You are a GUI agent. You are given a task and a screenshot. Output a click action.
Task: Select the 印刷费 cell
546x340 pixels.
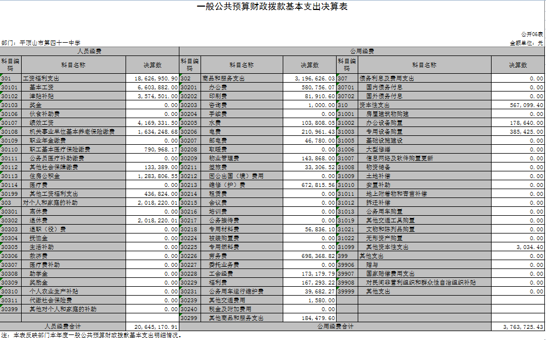[x=242, y=96]
